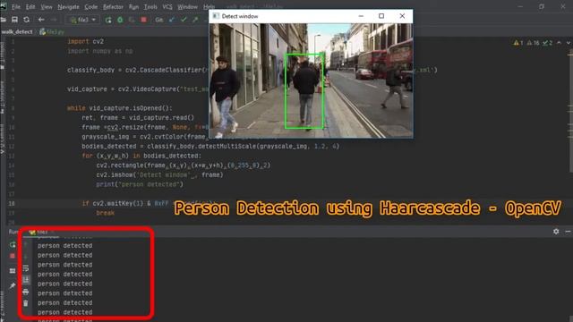Click the Print icon in console toolbar
Screen dimensions: 573x322
26,292
